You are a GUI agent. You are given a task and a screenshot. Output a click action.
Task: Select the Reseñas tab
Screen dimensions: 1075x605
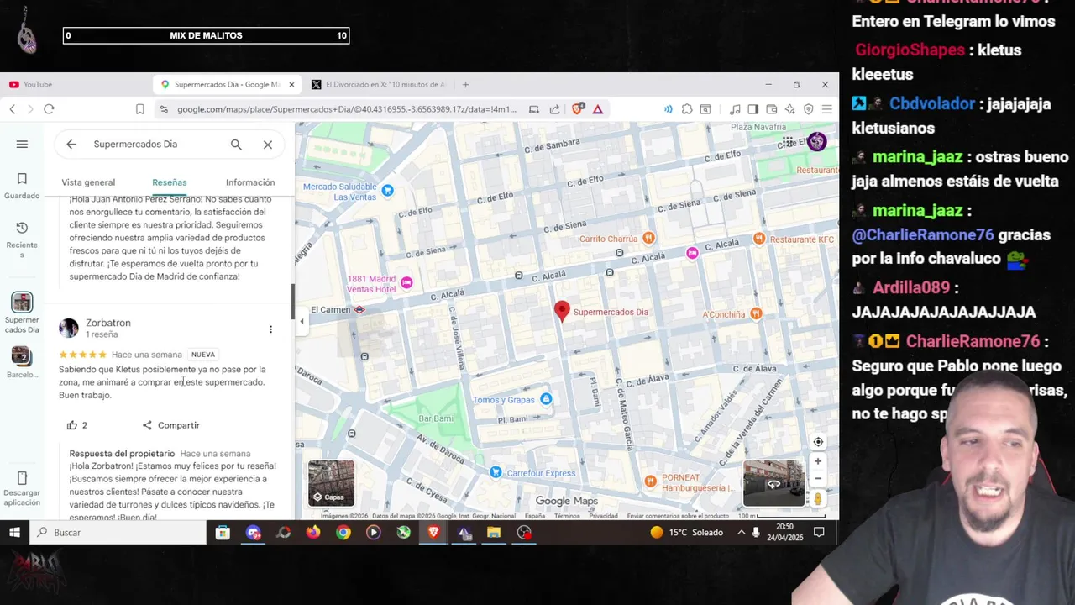170,182
